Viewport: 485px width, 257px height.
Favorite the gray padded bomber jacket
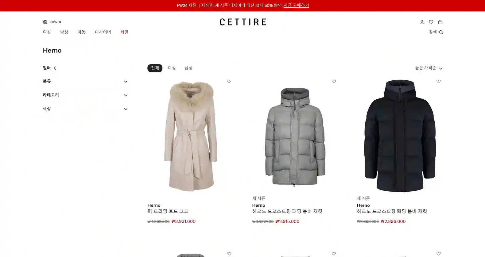tap(334, 81)
